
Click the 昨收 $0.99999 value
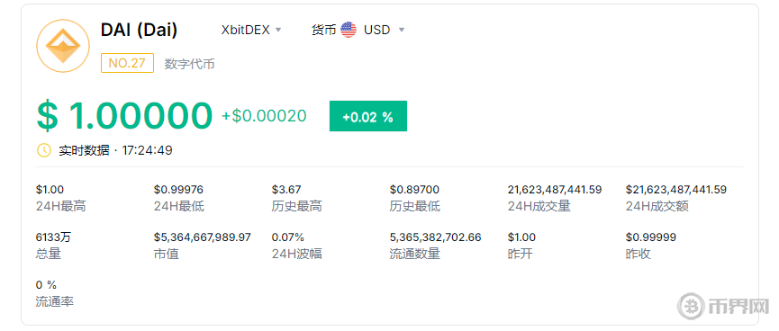[x=651, y=237]
